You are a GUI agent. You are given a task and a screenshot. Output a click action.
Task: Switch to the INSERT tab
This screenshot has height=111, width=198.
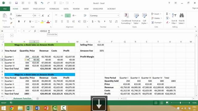(x=26, y=9)
